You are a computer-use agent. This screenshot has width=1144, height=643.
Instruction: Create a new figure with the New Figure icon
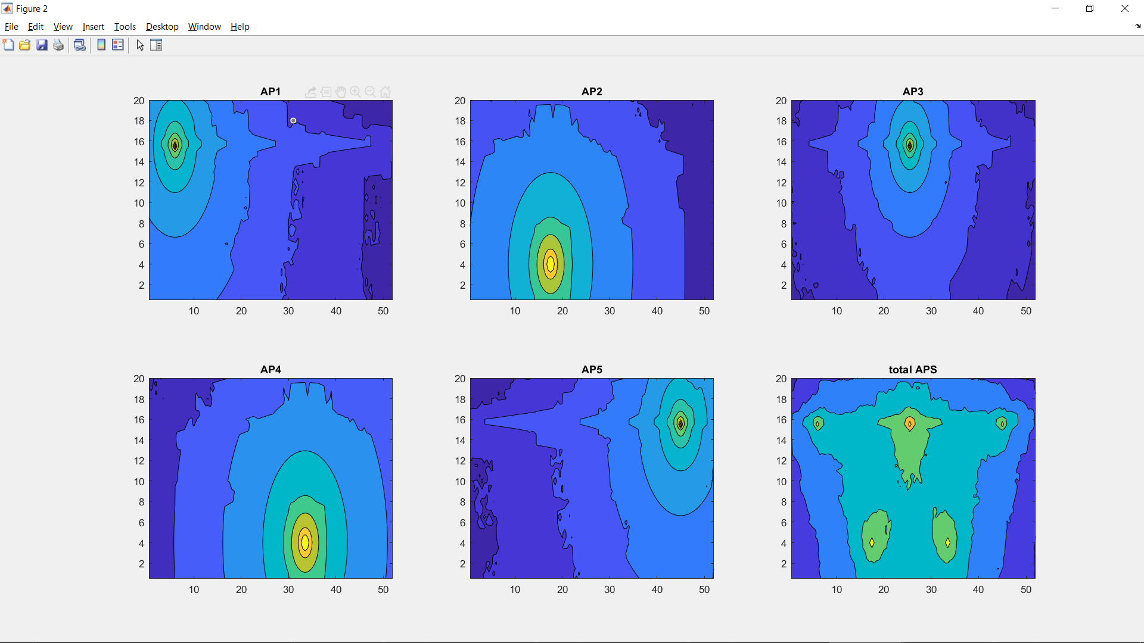pos(8,45)
